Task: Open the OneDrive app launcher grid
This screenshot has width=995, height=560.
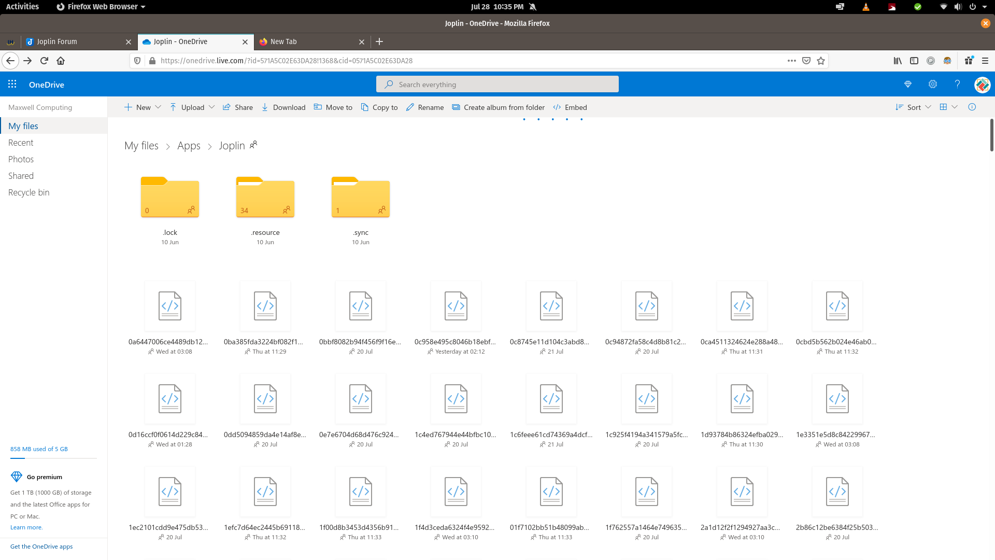Action: (x=12, y=84)
